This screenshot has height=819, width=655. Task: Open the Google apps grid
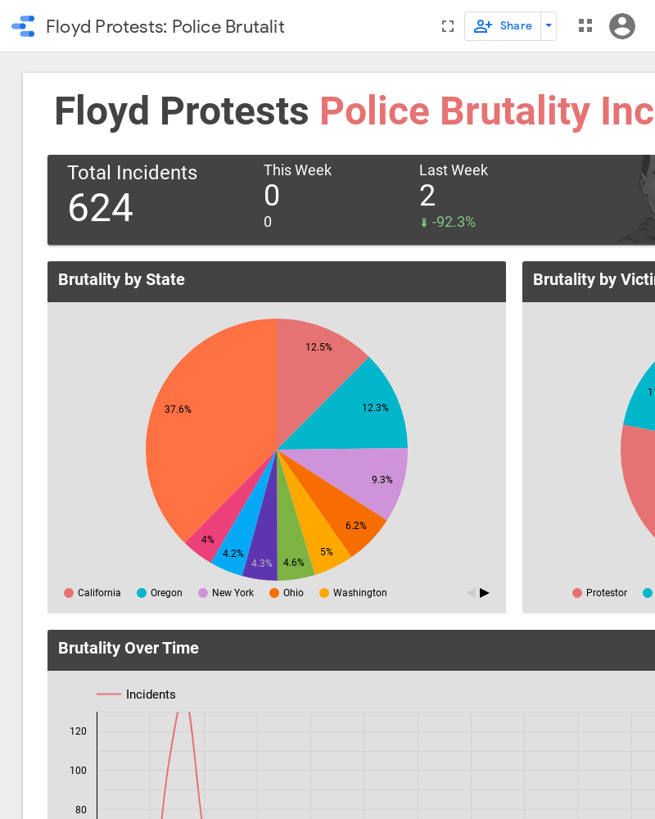pos(585,26)
